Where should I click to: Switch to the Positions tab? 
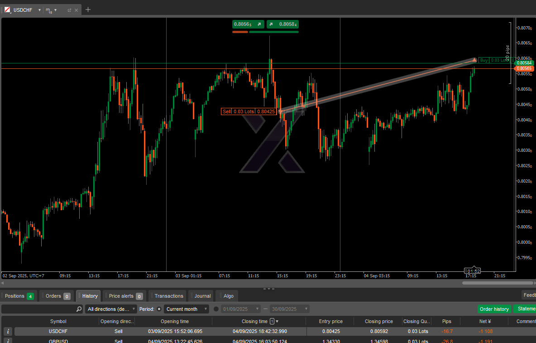(19, 296)
